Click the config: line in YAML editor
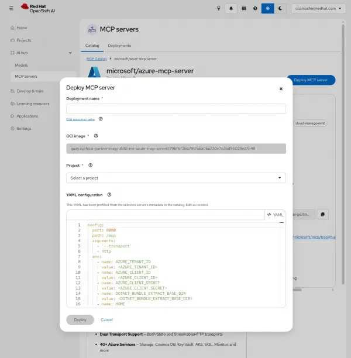The width and height of the screenshot is (351, 358). [x=96, y=225]
